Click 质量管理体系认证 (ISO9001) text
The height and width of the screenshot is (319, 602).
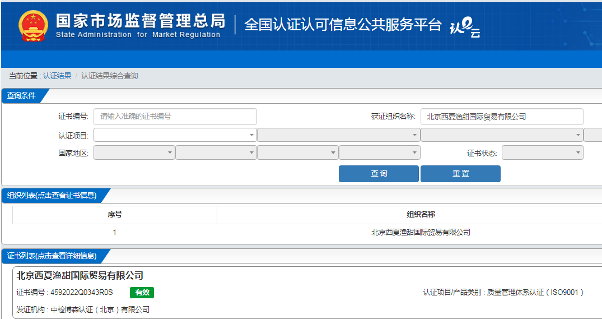(535, 293)
